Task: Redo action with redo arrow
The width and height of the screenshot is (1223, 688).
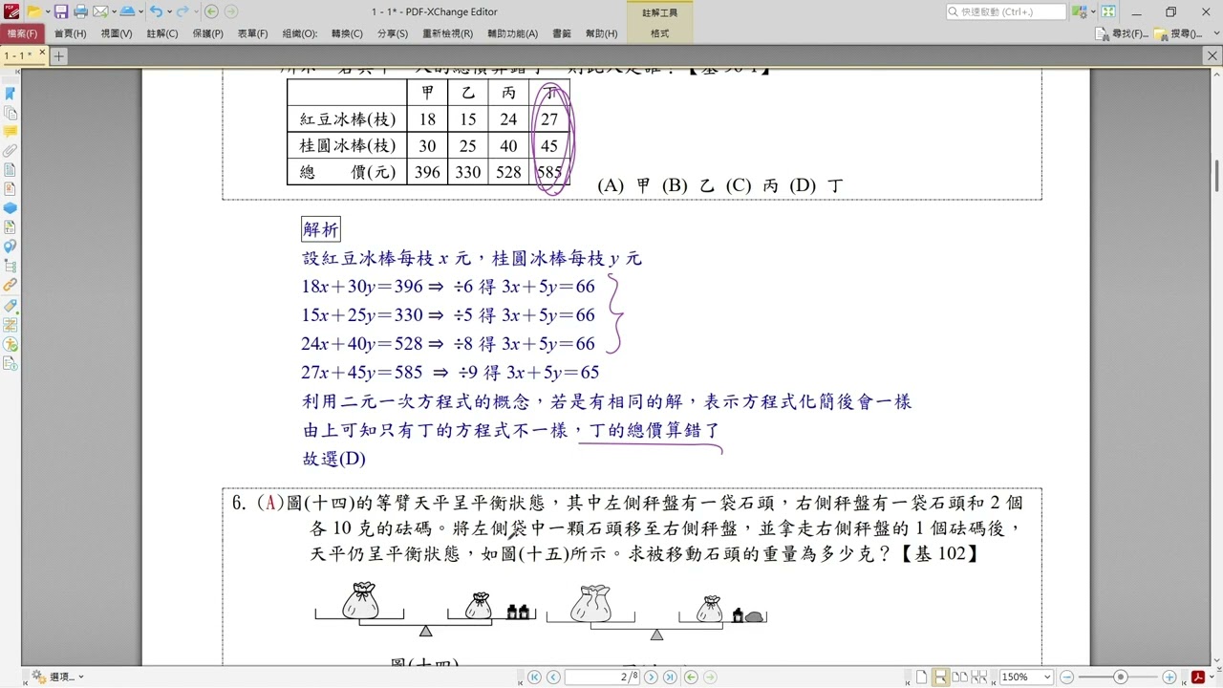Action: [x=182, y=11]
